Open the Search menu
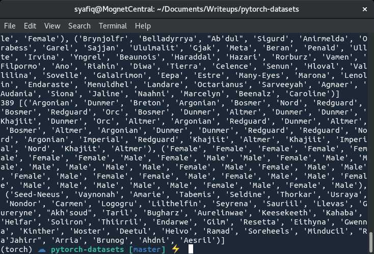The image size is (374, 254). tap(79, 26)
